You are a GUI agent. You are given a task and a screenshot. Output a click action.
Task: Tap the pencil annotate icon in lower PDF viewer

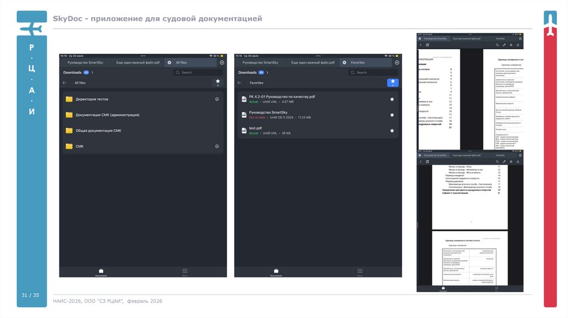504,162
